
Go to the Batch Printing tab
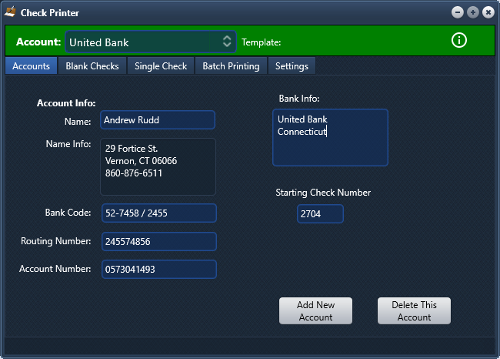pyautogui.click(x=231, y=66)
